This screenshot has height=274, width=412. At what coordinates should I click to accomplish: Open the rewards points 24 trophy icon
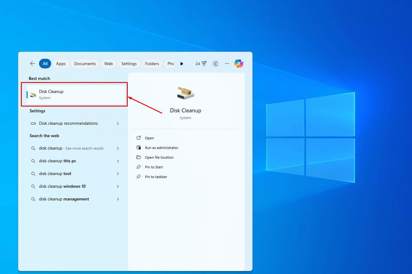201,64
